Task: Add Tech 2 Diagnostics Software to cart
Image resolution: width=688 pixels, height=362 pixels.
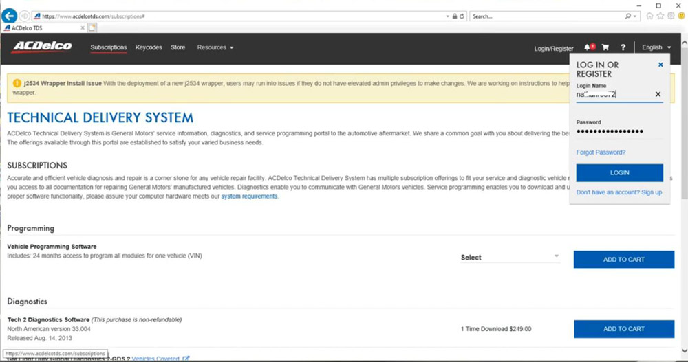Action: [x=623, y=329]
